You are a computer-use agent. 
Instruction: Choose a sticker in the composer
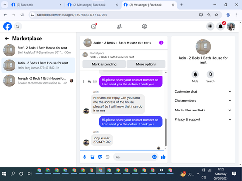pos(100,157)
